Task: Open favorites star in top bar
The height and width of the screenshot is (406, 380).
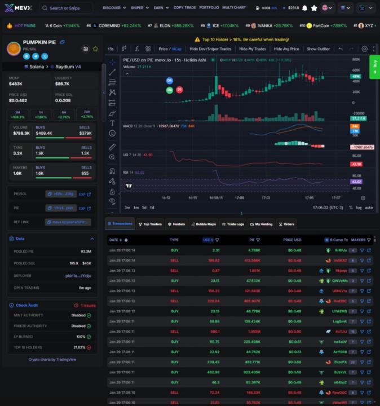Action: (x=314, y=8)
